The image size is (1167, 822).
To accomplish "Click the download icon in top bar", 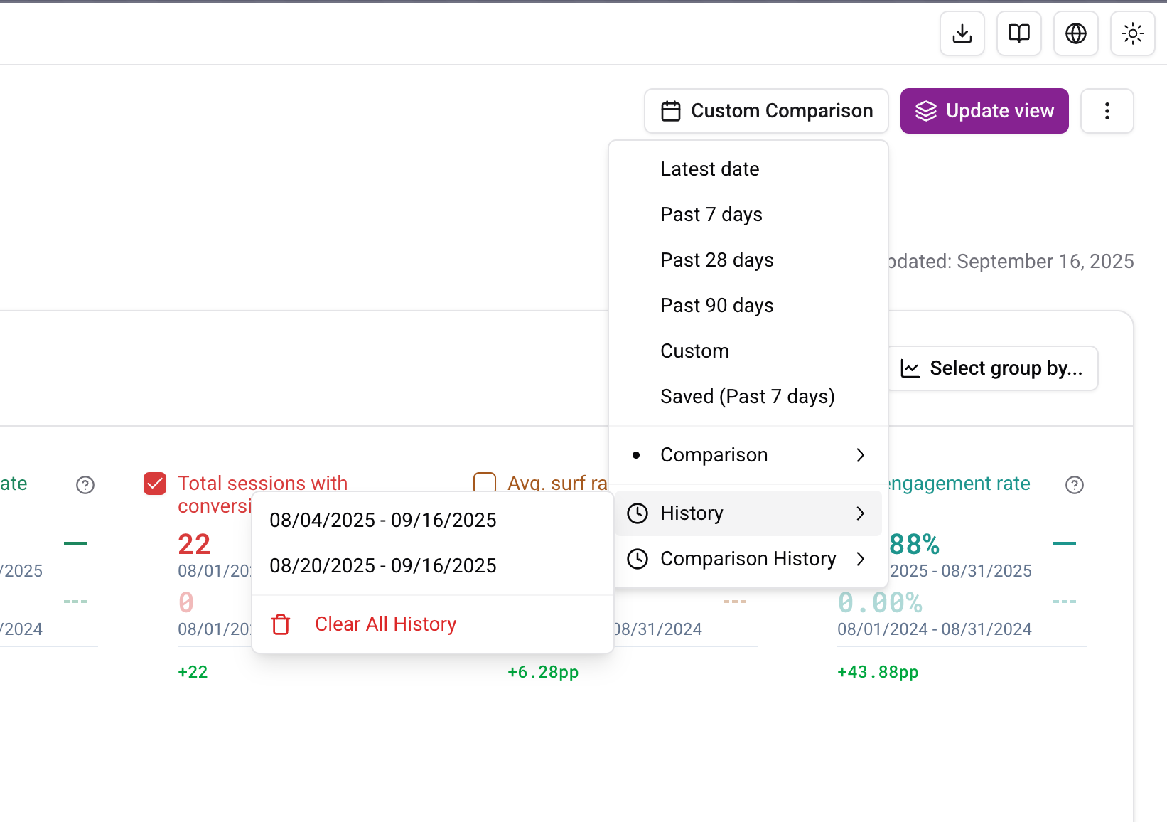I will (x=962, y=33).
